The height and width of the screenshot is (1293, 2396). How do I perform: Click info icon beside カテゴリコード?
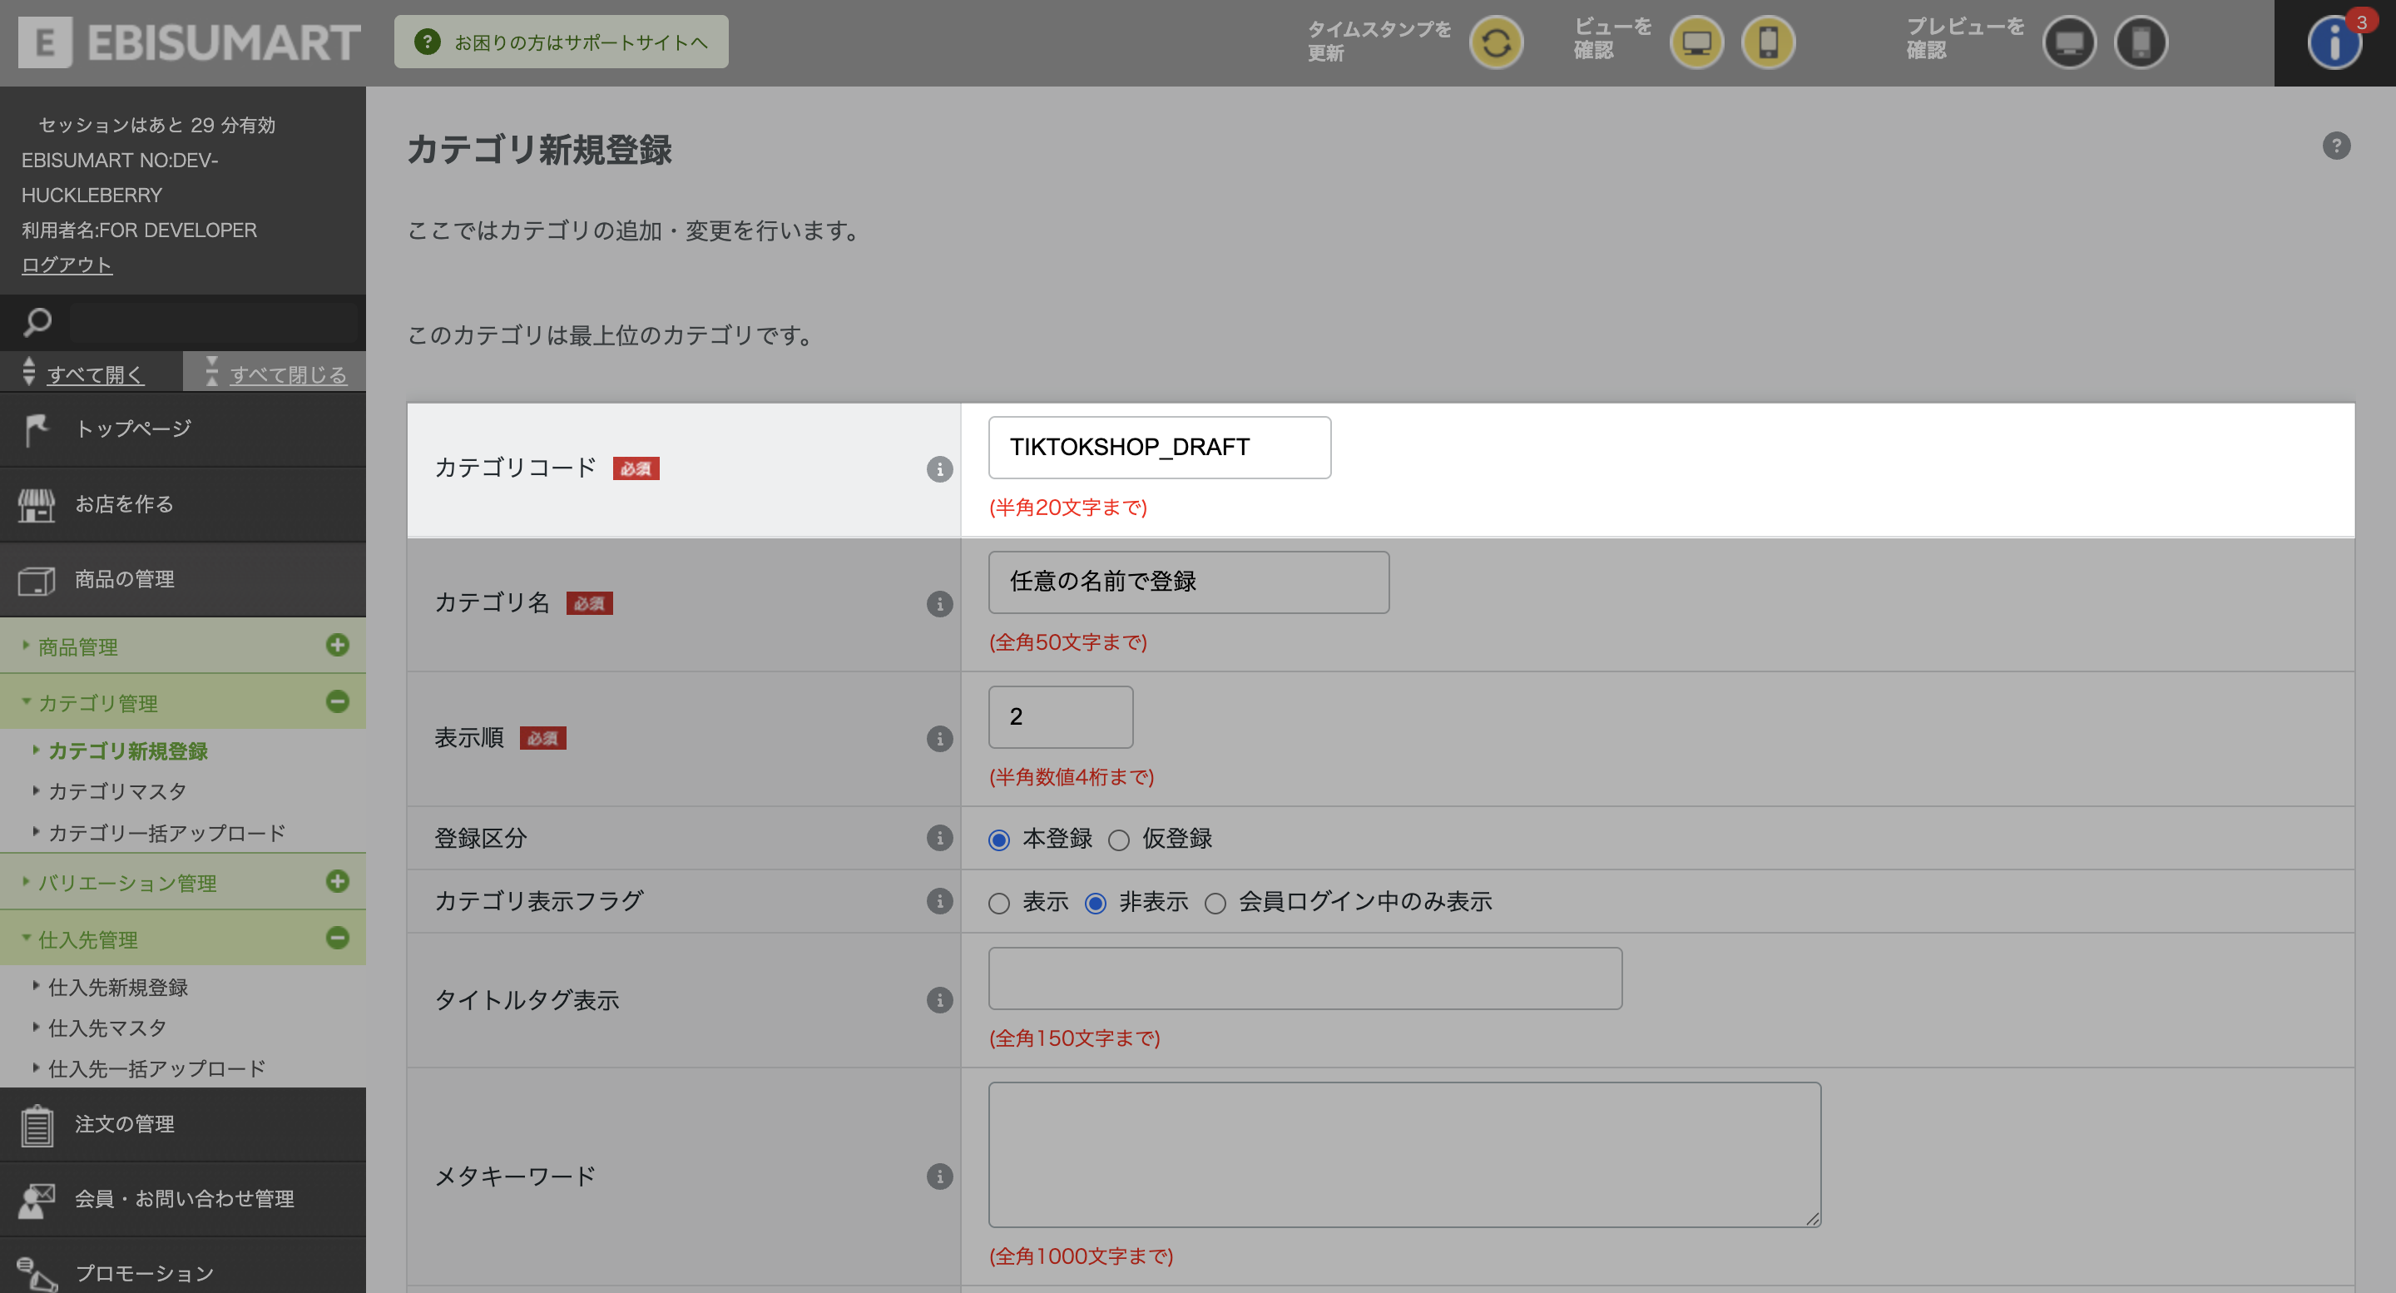[939, 468]
